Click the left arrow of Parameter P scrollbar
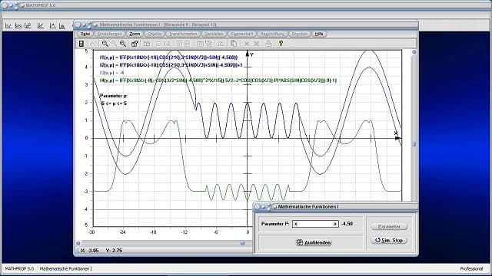Viewport: 492px width, 276px height. [x=296, y=224]
